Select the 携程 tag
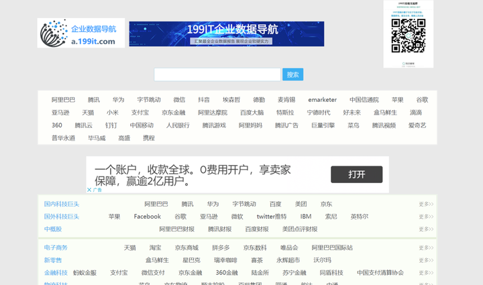Screen dimensions: 483x285 pos(149,138)
